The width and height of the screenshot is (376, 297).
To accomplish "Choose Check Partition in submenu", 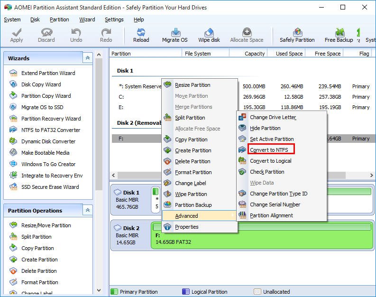I will (x=282, y=172).
